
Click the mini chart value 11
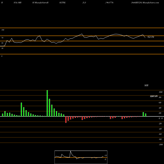point(106,155)
